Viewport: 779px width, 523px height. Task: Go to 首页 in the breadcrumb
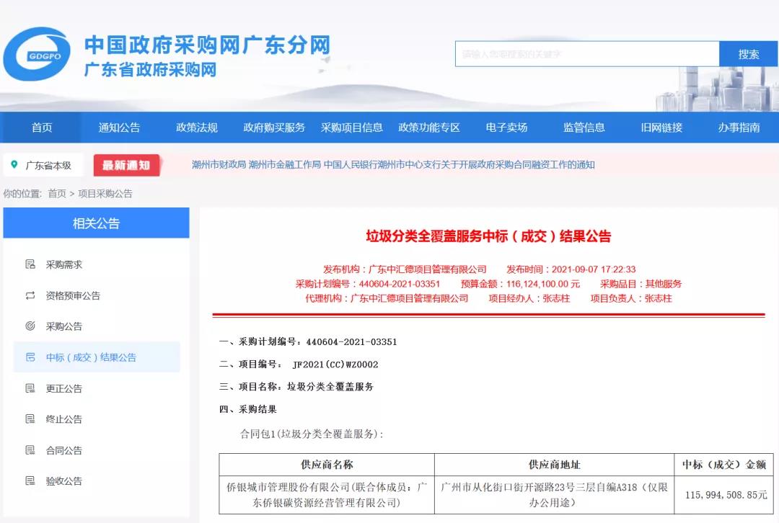point(57,194)
